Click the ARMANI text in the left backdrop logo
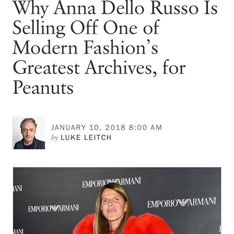Viewport: 234px width, 234px height. 68,208
